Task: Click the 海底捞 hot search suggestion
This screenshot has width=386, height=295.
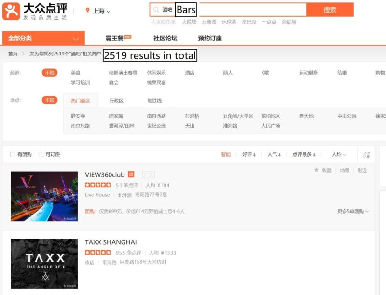Action: [289, 22]
